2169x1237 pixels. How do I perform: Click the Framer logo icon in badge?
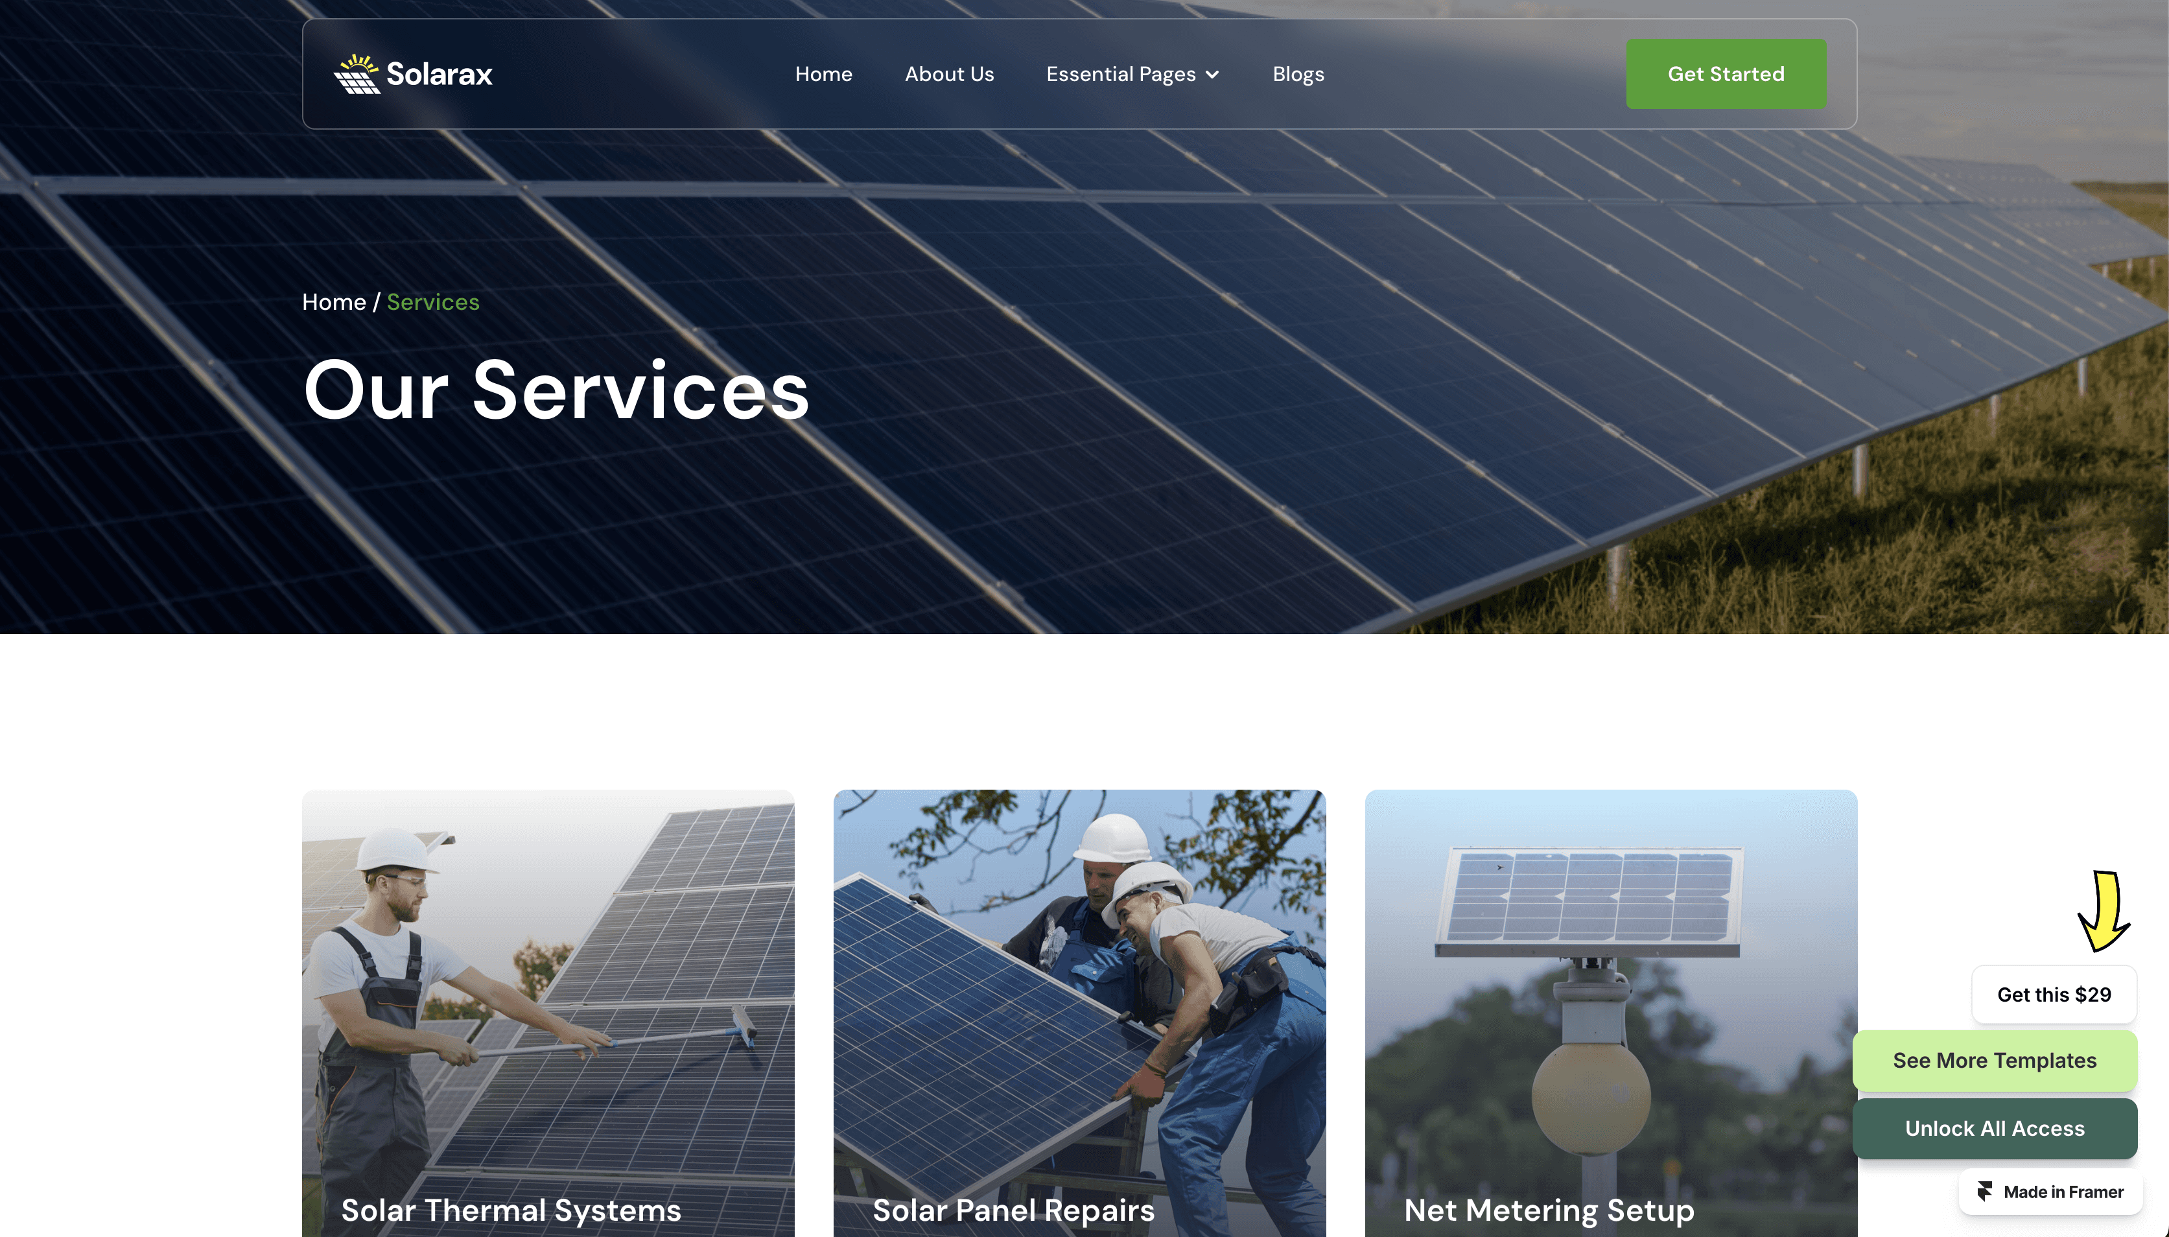[1985, 1191]
